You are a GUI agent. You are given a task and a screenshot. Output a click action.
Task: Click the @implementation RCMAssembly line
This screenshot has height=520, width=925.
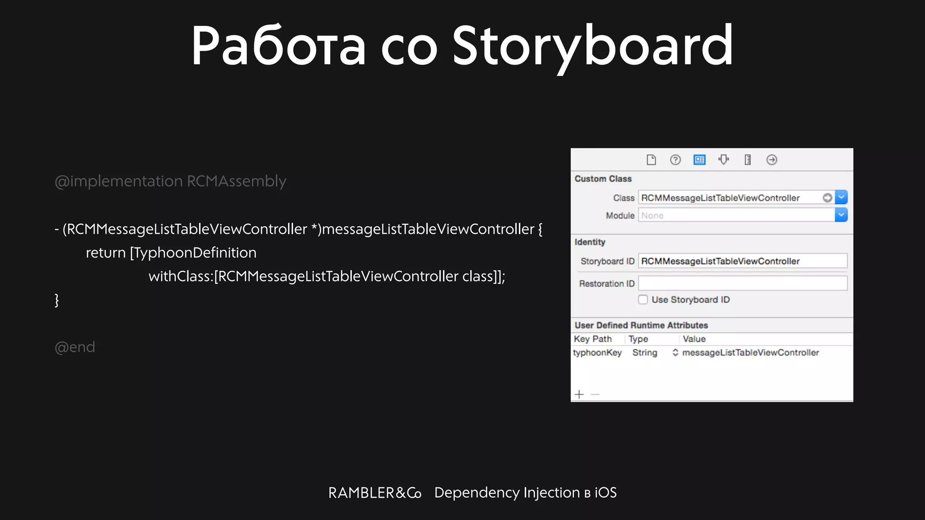tap(170, 181)
